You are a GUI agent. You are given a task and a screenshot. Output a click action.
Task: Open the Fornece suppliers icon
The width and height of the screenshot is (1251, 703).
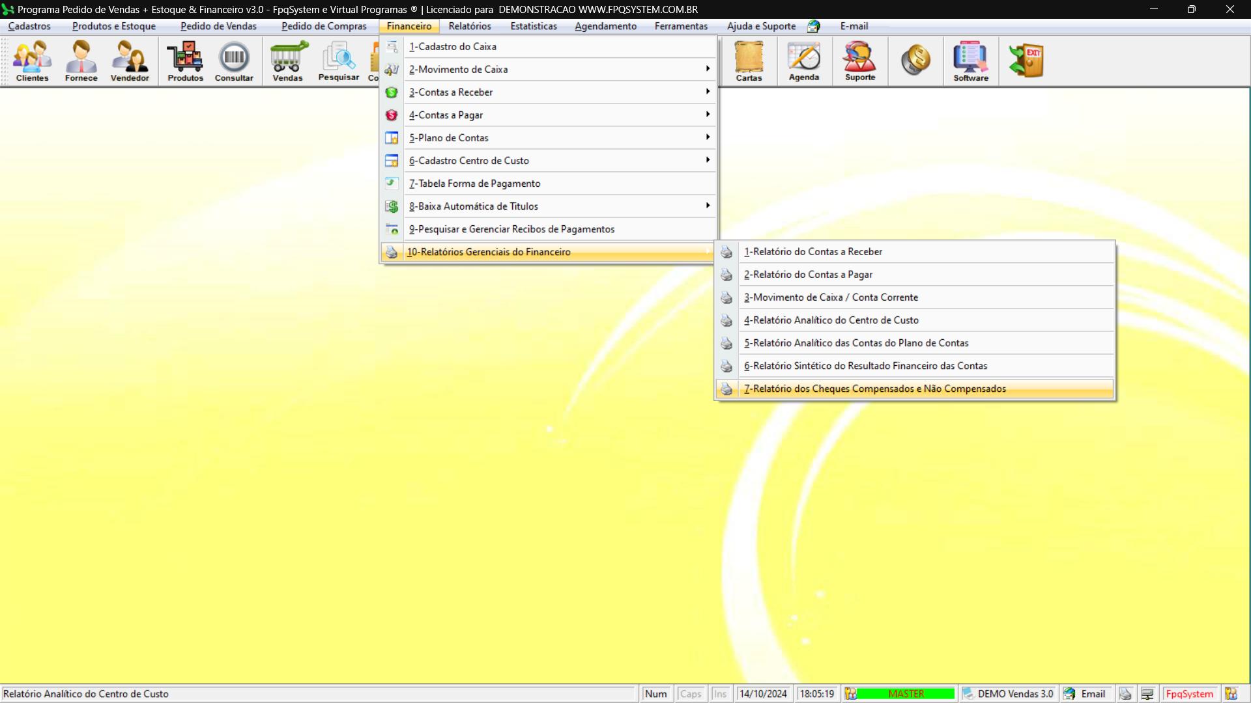[81, 61]
